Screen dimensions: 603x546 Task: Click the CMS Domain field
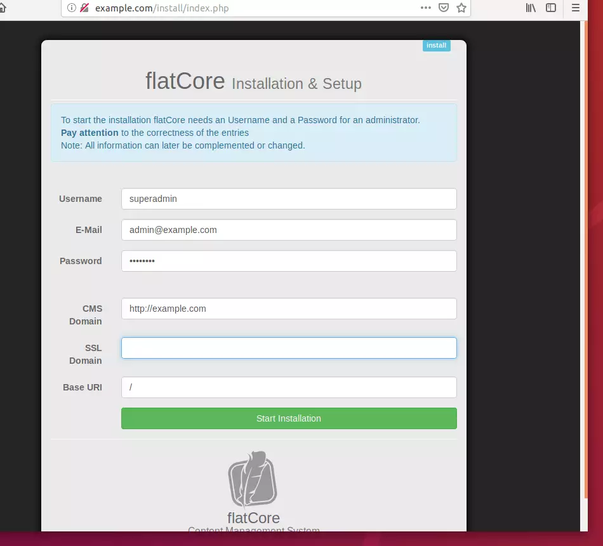pos(289,309)
